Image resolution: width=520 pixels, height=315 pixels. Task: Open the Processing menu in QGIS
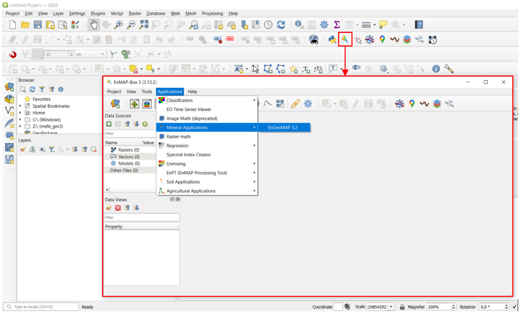click(x=212, y=13)
